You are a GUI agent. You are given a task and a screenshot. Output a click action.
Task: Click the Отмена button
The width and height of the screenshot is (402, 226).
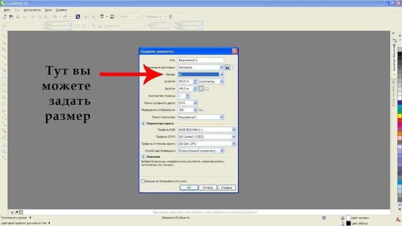pos(208,188)
